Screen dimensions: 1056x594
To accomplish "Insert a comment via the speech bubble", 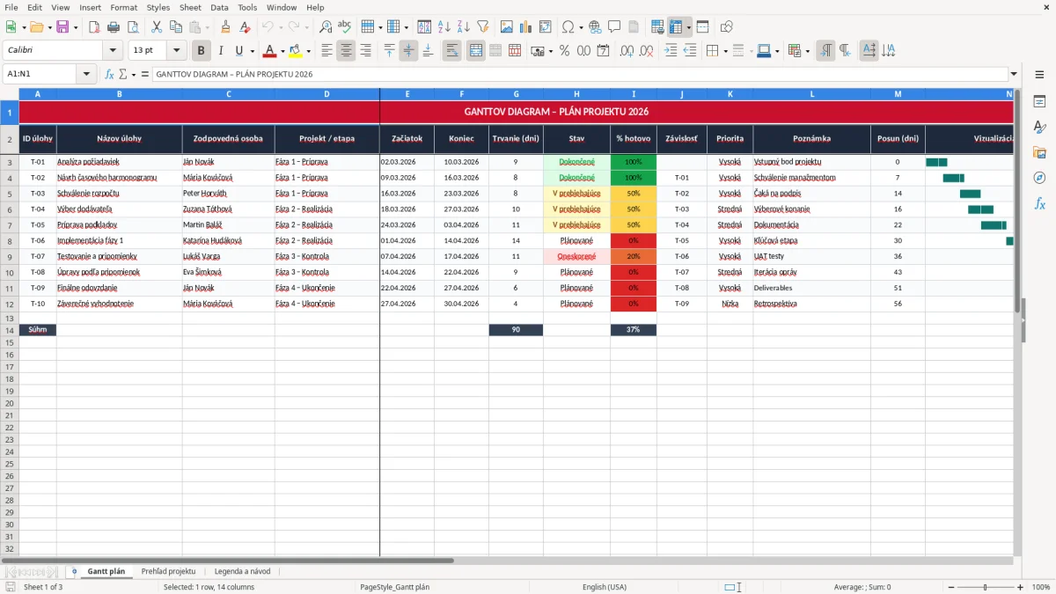I will [x=614, y=27].
